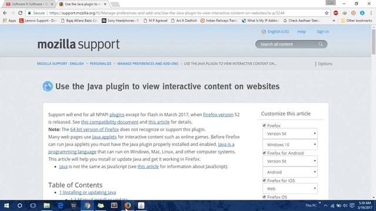Open Apps shortcut in bookmarks bar
Screen dimensions: 376x211
click(9, 21)
